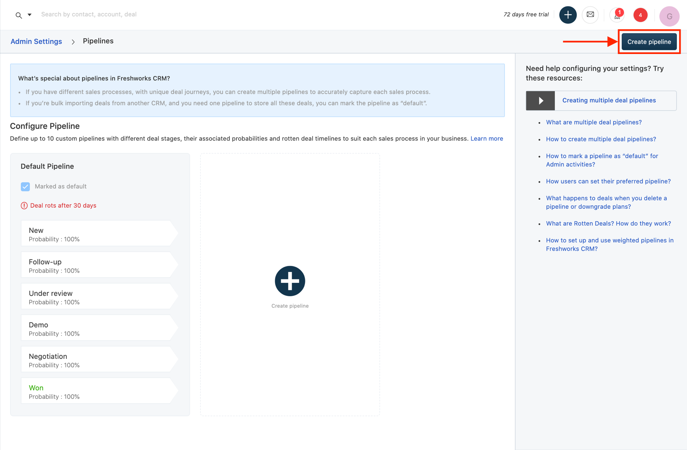Click the Pipelines breadcrumb text
Viewport: 687px width, 450px height.
pos(98,41)
